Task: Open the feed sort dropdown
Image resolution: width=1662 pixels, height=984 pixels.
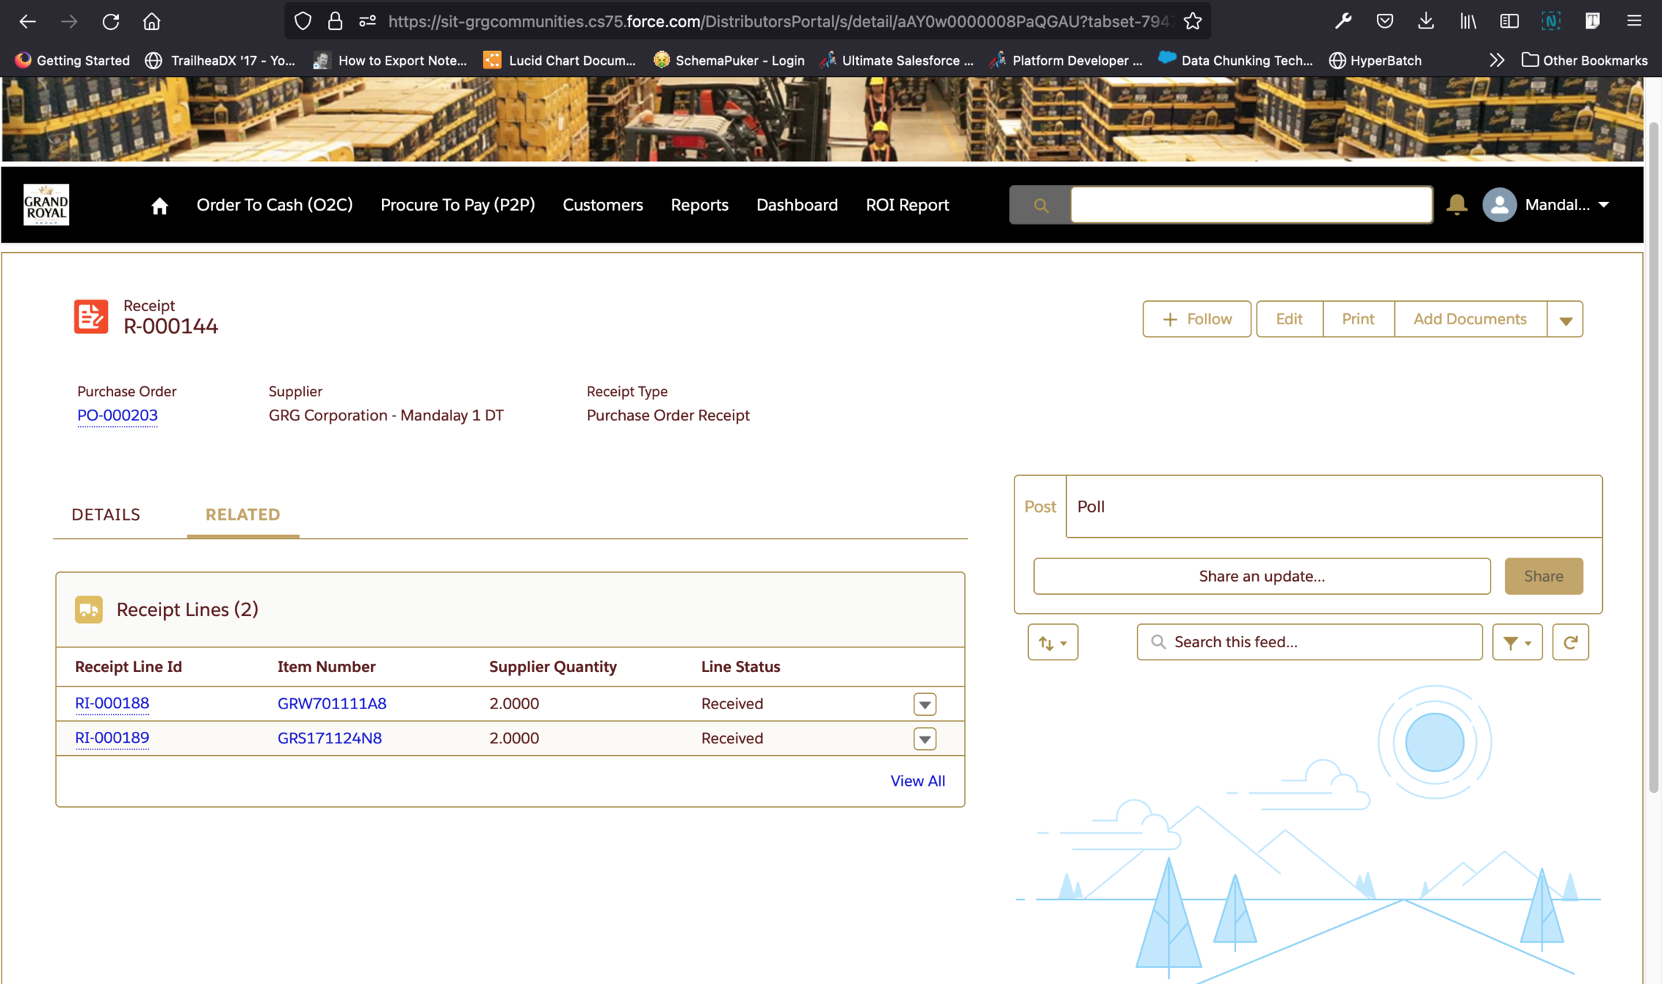Action: coord(1052,642)
